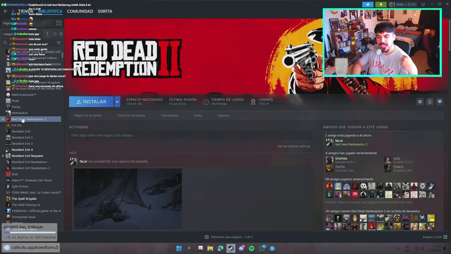
Task: Click the library search magnifier icon
Action: [5, 43]
